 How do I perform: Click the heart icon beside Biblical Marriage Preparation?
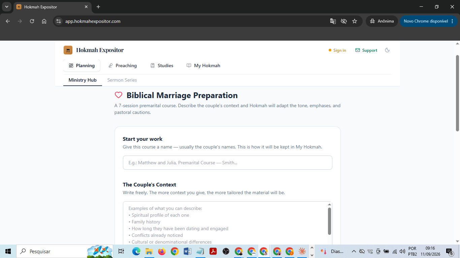coord(119,95)
